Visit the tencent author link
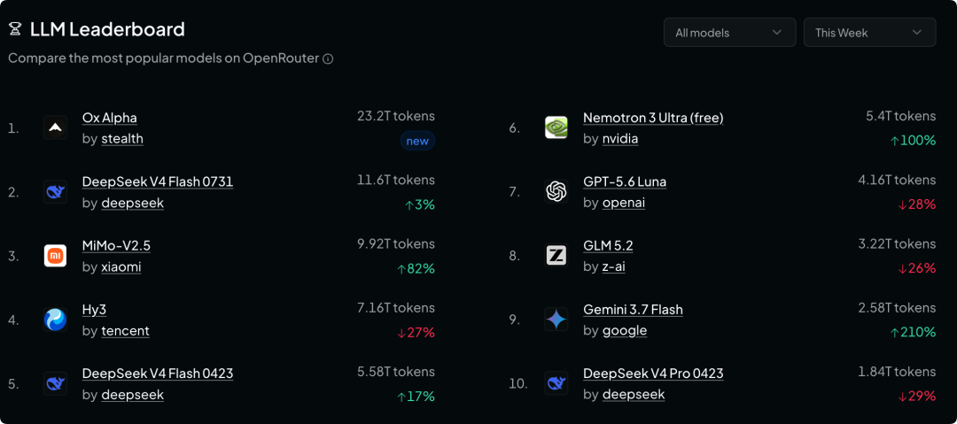This screenshot has width=957, height=424. [125, 331]
